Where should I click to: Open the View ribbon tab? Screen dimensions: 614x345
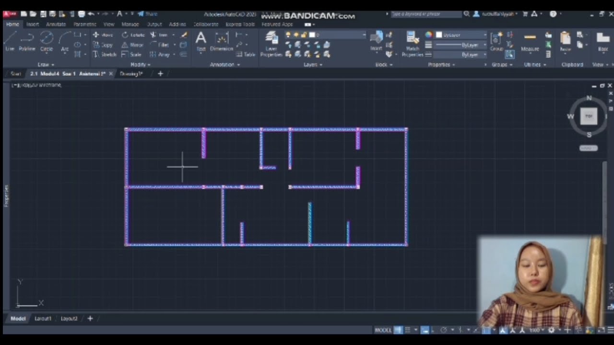tap(109, 24)
